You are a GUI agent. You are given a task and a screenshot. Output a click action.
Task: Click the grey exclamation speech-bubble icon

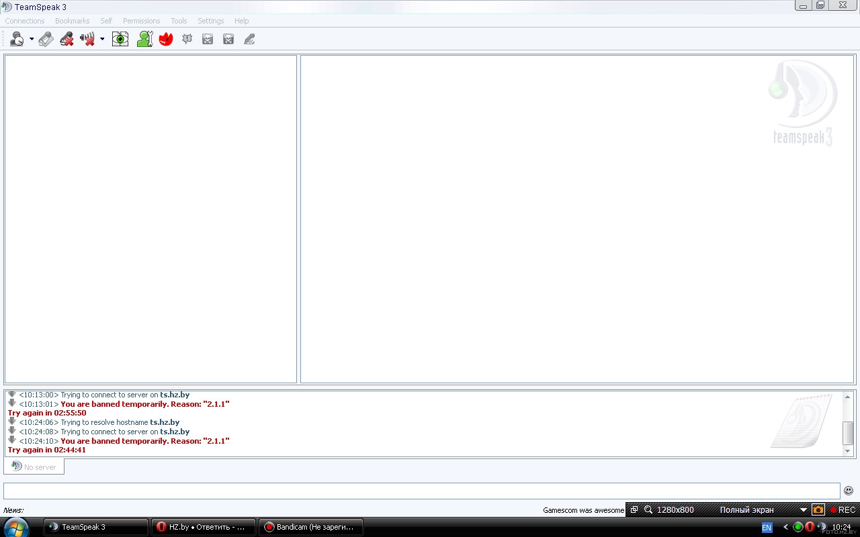click(187, 40)
